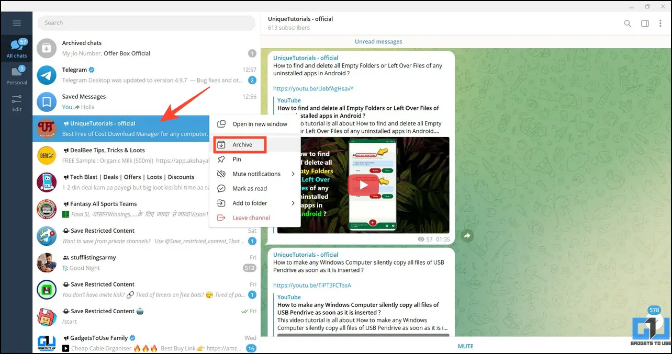Click the first YouTube preview title
The width and height of the screenshot is (672, 354).
tap(358, 112)
